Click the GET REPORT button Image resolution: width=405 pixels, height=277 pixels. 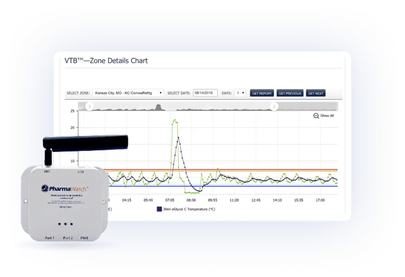[261, 93]
